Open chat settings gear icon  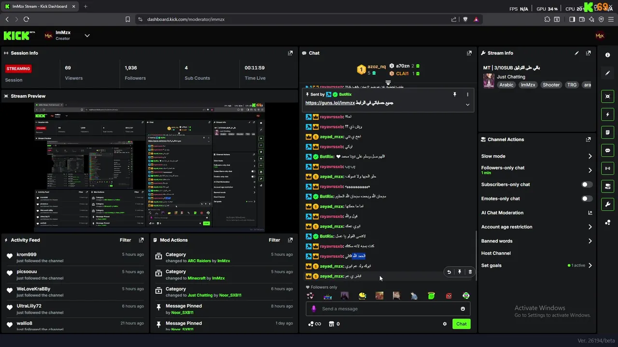click(x=445, y=324)
